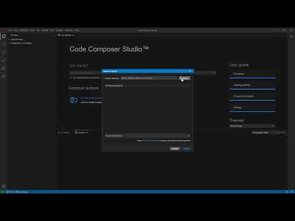This screenshot has height=221, width=295.
Task: Click the status bar counters next to the leftmost icon
Action: pos(10,192)
